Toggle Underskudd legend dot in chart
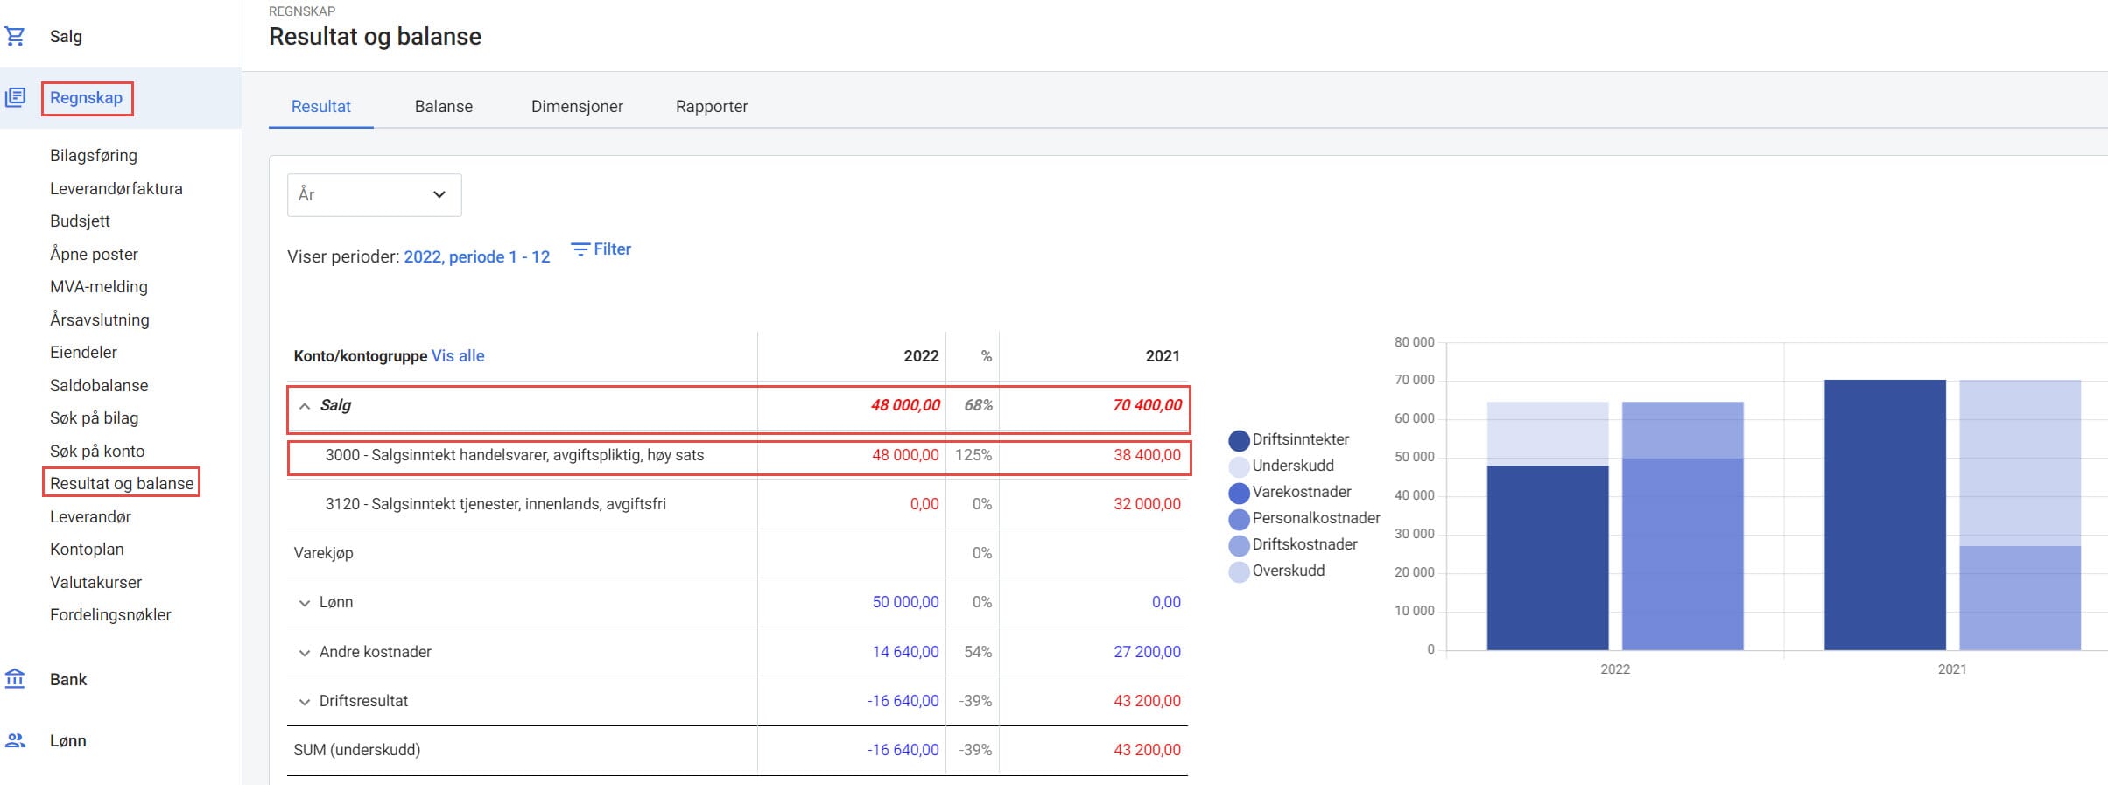The height and width of the screenshot is (785, 2108). 1239,466
